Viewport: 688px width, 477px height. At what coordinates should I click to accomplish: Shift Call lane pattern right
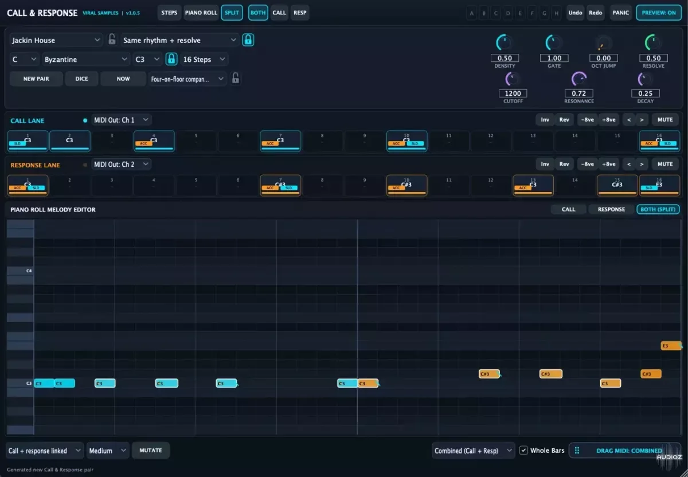(x=642, y=120)
